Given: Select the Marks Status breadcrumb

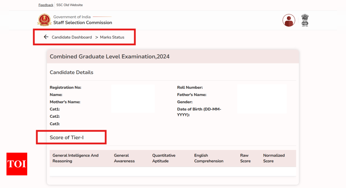Looking at the screenshot, I should coord(112,37).
